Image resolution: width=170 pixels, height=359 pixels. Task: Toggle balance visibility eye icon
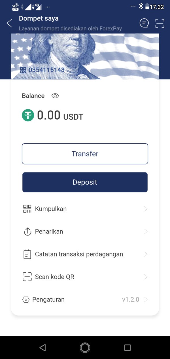click(x=55, y=96)
